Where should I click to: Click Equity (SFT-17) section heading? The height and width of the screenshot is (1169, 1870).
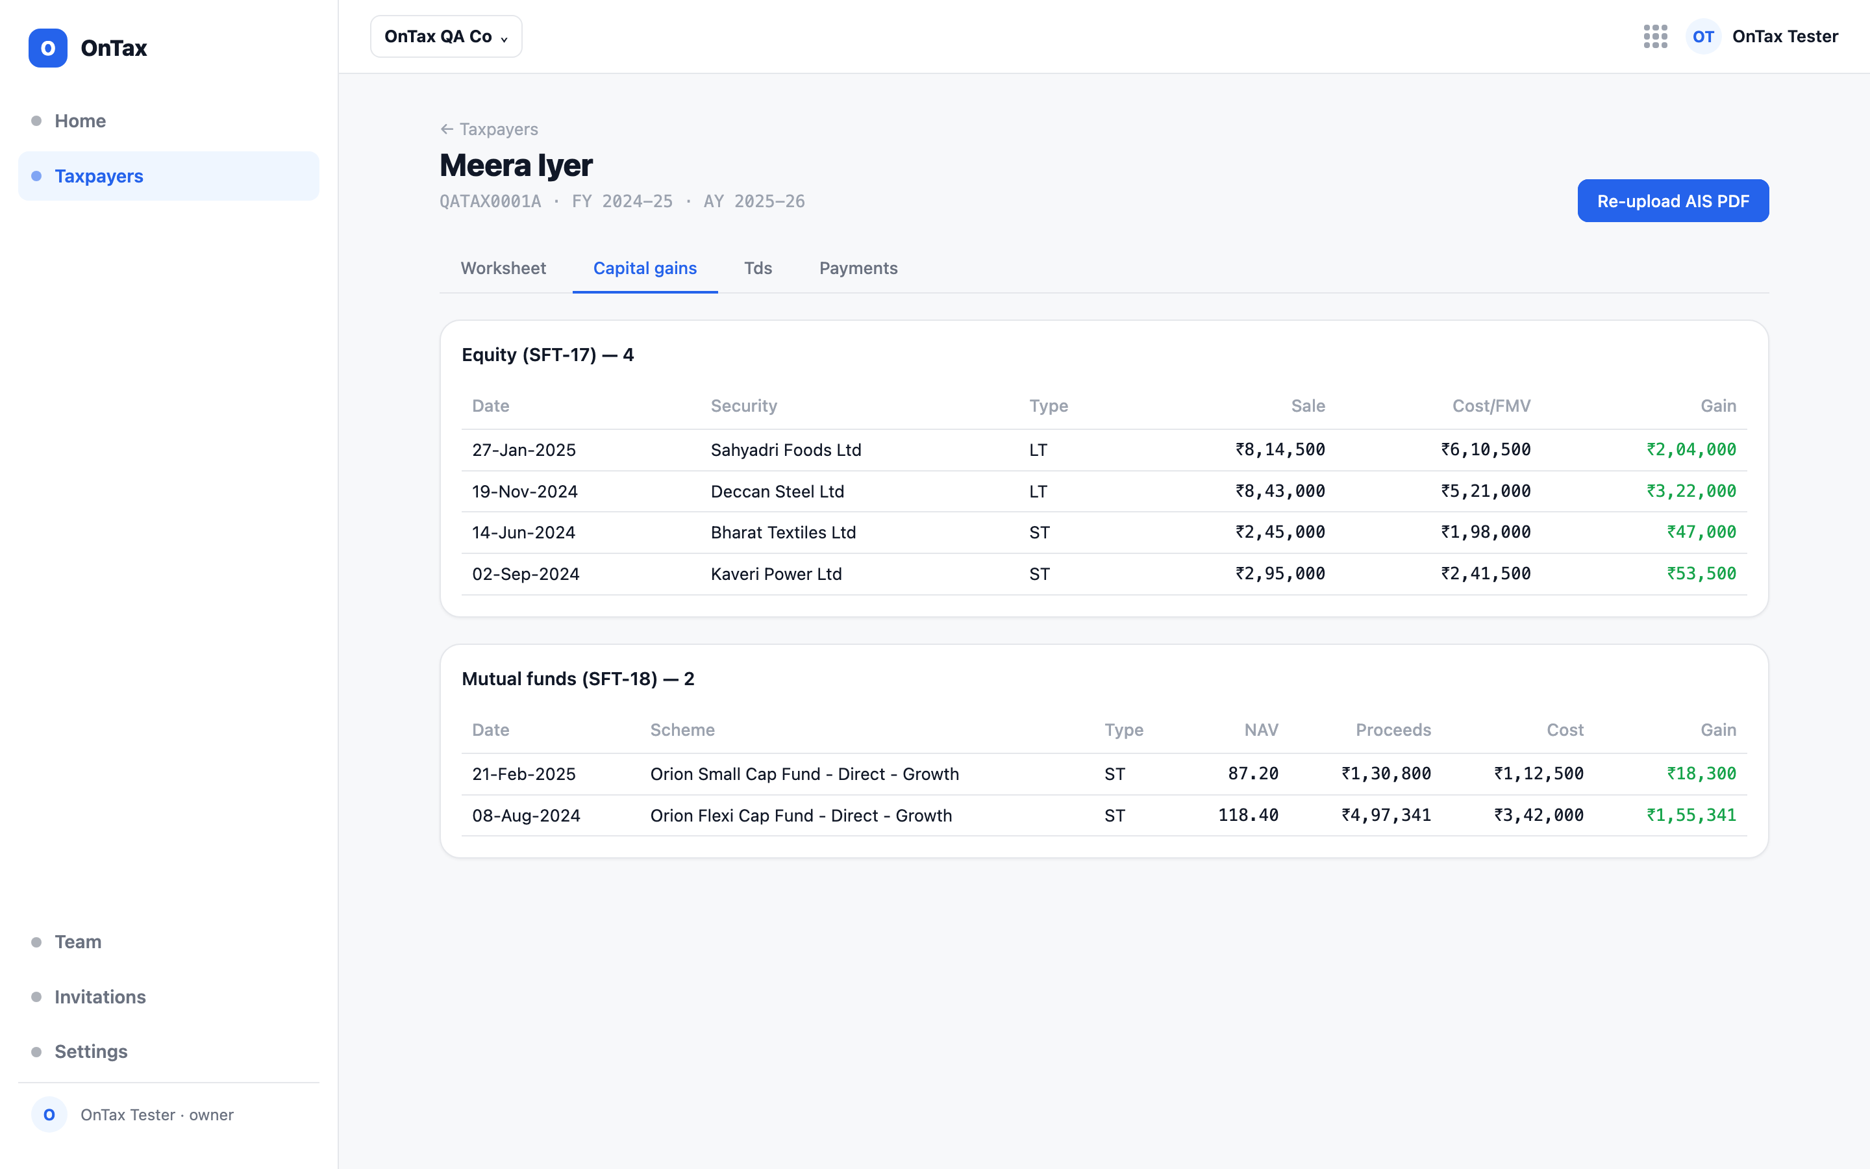[548, 355]
